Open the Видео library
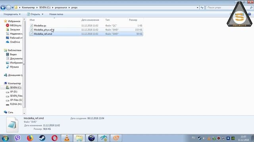 [13, 54]
